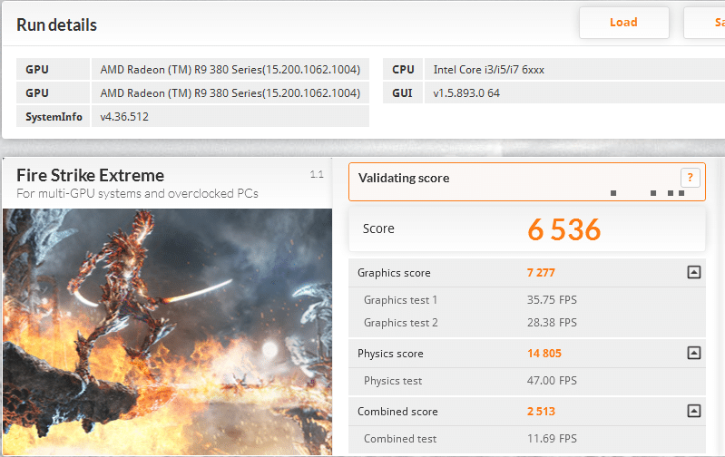Open the Validating score help question mark
Viewport: 725px width, 457px height.
click(x=690, y=178)
